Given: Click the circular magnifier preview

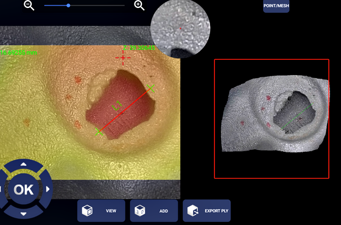Looking at the screenshot, I should (180, 29).
